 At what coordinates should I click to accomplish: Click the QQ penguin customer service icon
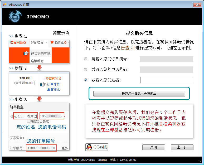89,147
